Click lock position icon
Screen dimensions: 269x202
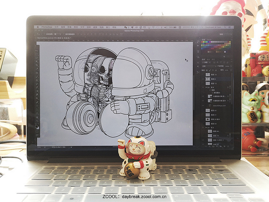(x=213, y=70)
